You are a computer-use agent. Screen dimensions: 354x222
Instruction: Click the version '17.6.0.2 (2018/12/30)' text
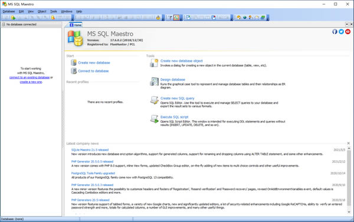pyautogui.click(x=126, y=40)
